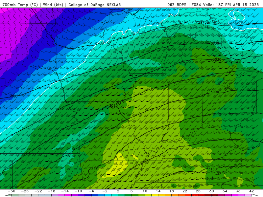This screenshot has width=263, height=197.
Task: Click the 3030 height contour label
Action: (217, 59)
